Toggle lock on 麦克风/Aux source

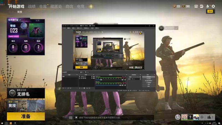click(x=94, y=77)
